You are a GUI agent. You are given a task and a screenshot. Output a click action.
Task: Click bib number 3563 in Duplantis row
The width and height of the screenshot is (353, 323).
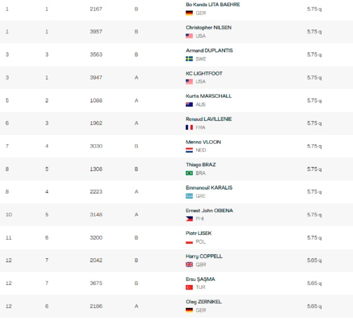(x=96, y=55)
